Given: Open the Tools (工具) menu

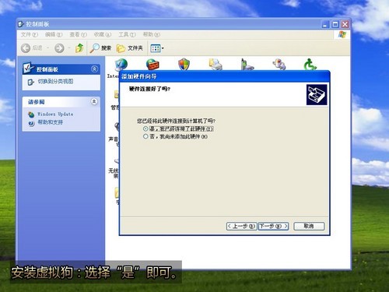Looking at the screenshot, I should tap(127, 34).
